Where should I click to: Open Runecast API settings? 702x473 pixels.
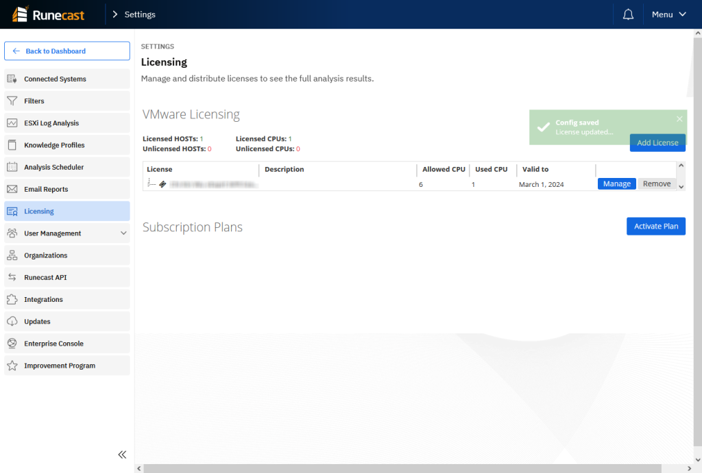[x=67, y=277]
